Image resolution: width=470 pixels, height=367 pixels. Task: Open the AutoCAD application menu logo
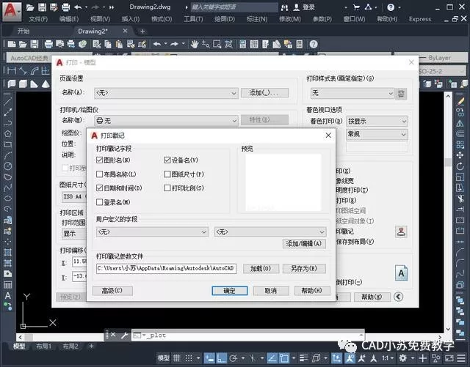12,11
